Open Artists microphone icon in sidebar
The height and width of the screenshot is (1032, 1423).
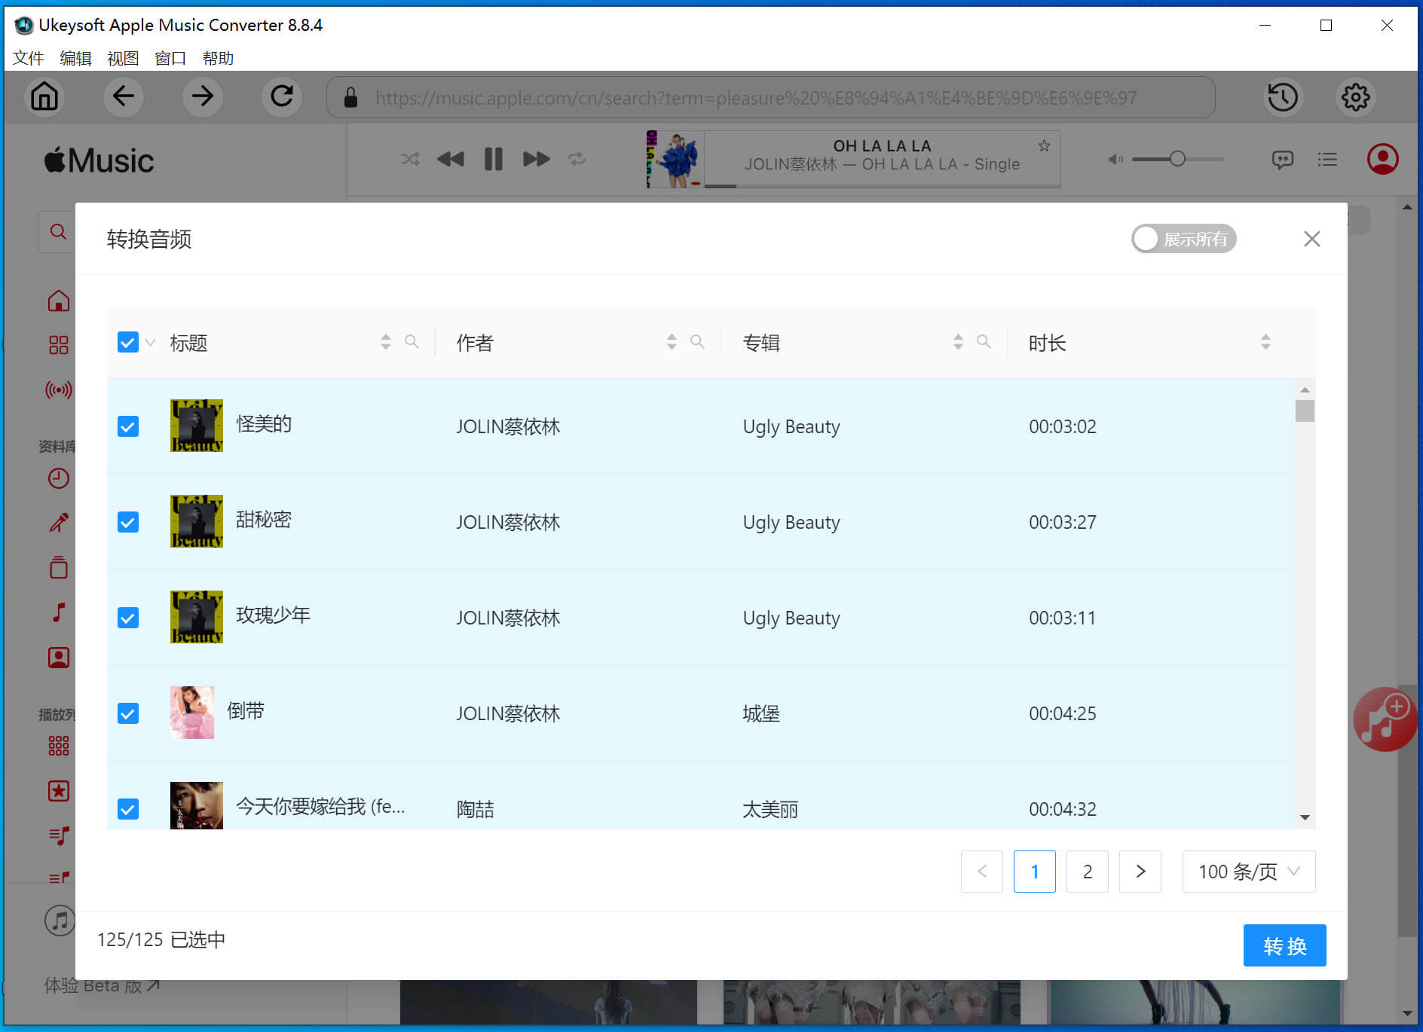pos(58,522)
